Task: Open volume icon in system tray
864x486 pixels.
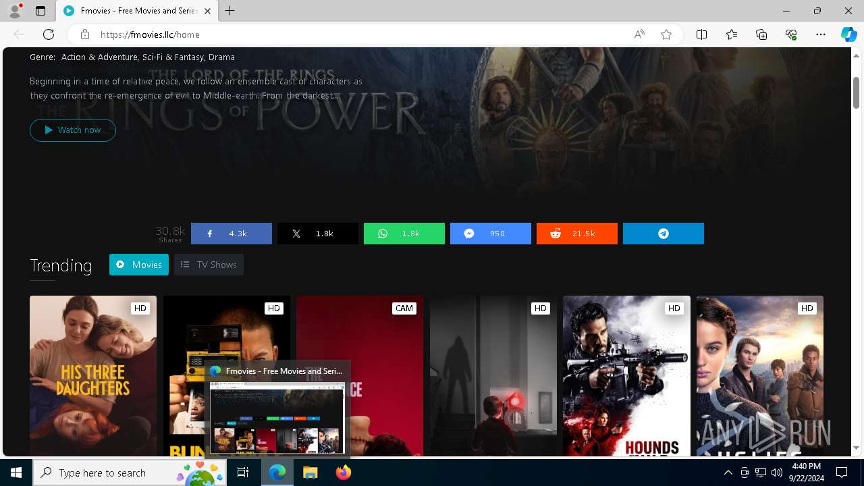Action: point(777,473)
